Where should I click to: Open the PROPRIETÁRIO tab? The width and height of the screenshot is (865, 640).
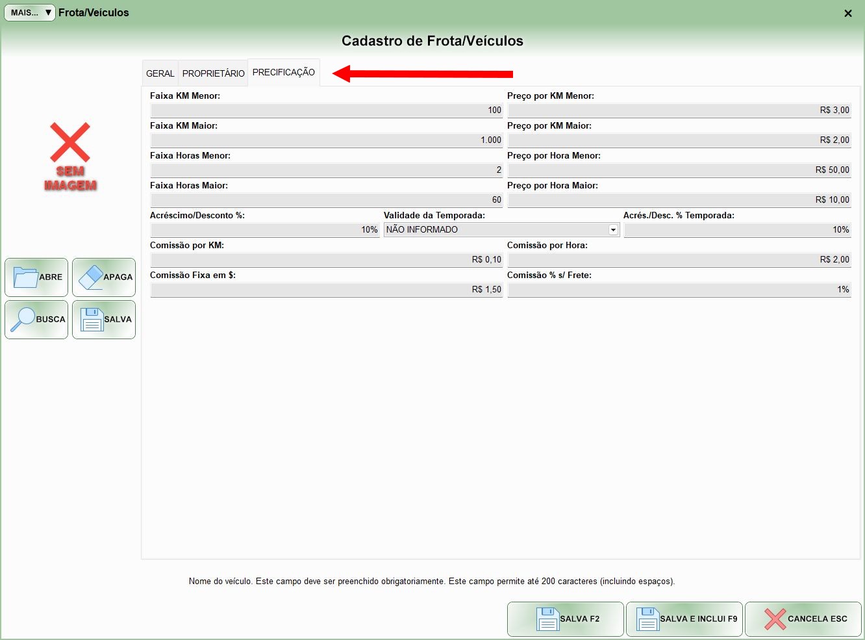click(213, 73)
